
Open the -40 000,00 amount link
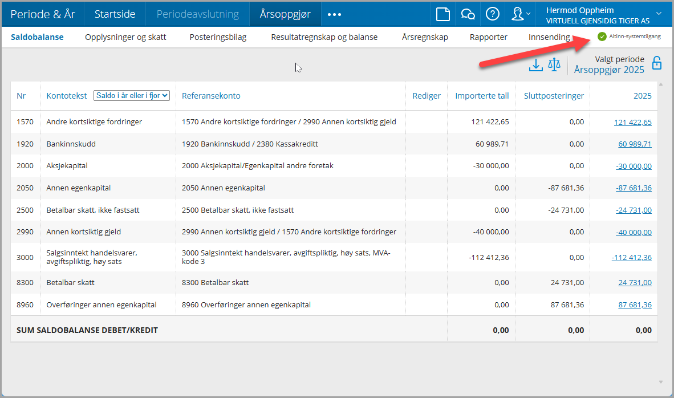click(x=634, y=232)
